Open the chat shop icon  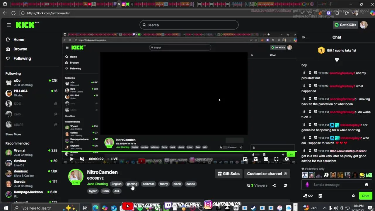pos(320,196)
